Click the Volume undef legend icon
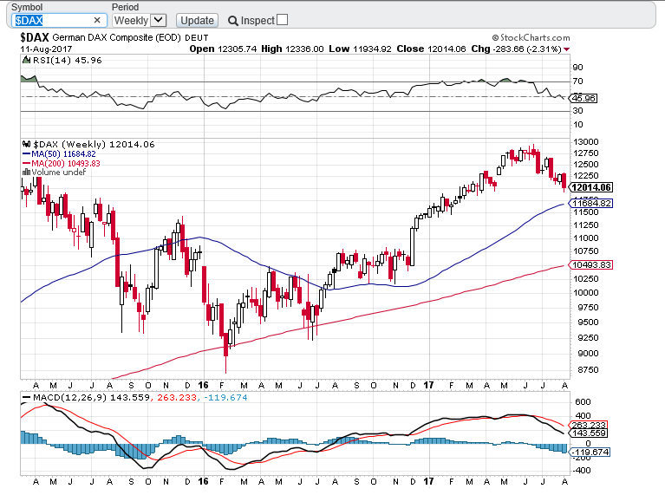This screenshot has width=665, height=495. (26, 173)
